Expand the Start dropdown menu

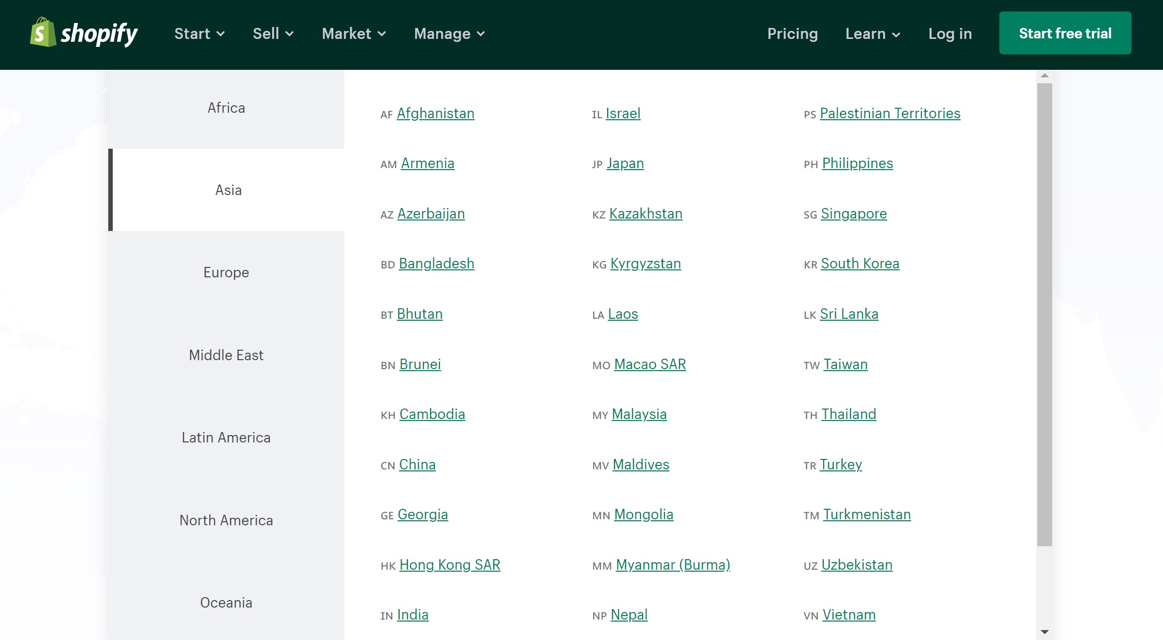199,34
